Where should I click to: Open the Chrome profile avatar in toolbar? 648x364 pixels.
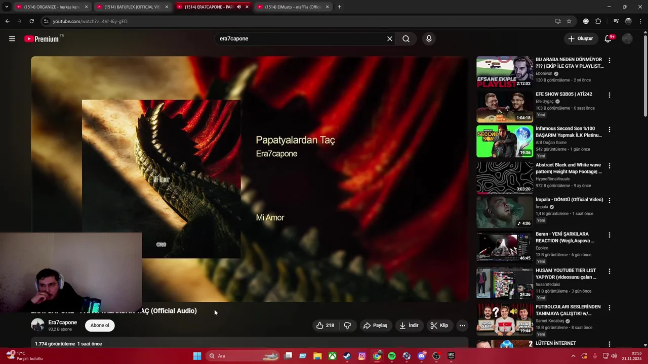(x=628, y=21)
